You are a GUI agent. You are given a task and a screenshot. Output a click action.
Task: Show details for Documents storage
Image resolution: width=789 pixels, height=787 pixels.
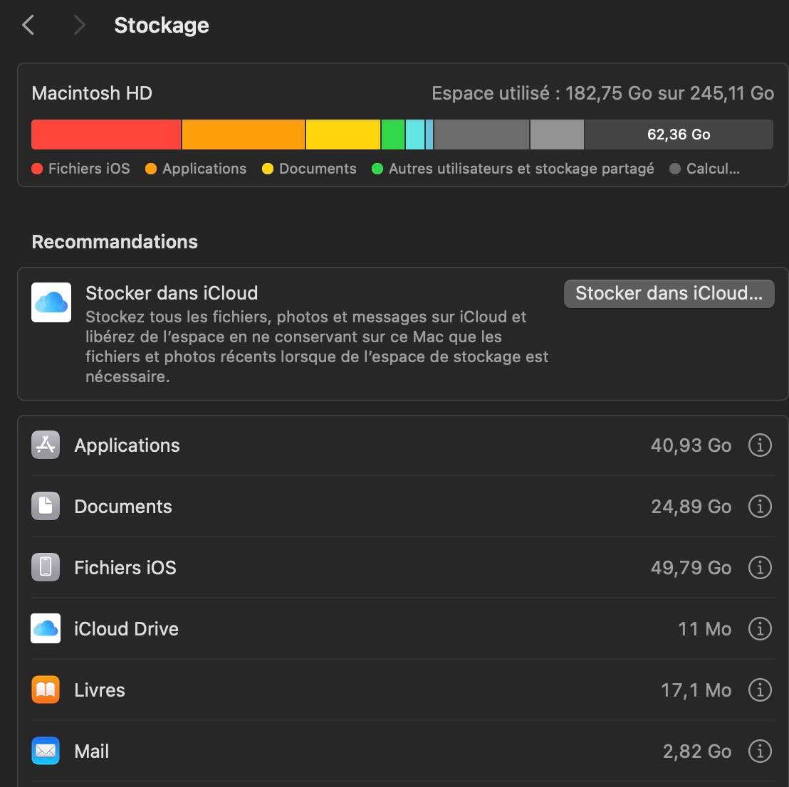coord(760,507)
